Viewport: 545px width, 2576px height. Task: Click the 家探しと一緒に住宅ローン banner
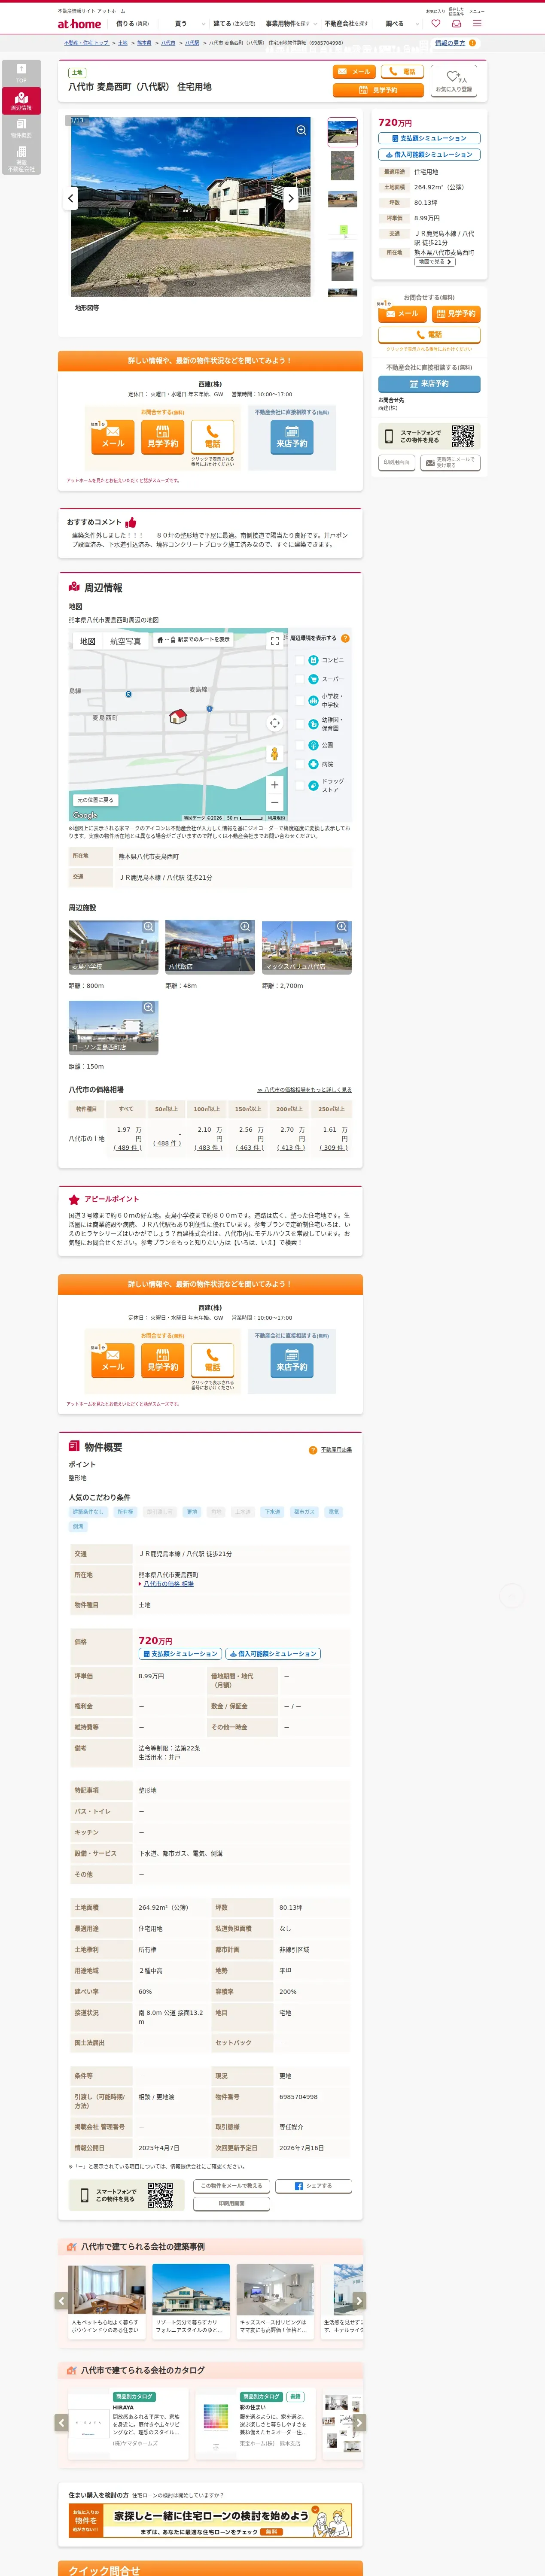(210, 2521)
